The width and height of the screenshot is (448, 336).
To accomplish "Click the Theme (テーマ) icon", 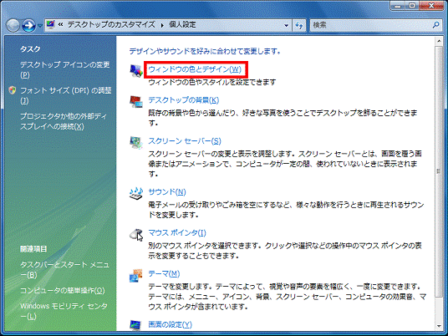I will point(136,276).
